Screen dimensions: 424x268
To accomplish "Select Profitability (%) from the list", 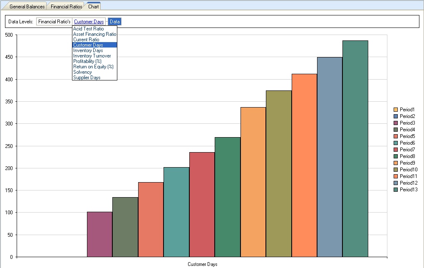I will tap(87, 61).
